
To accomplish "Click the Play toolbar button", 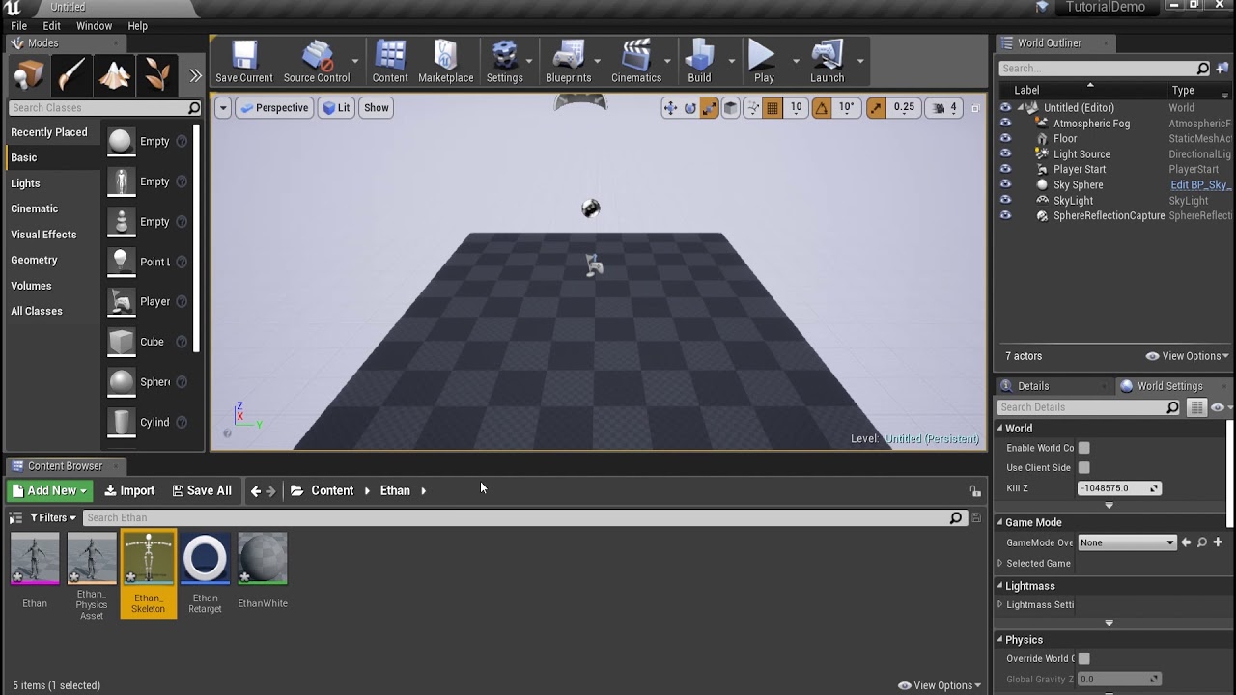I will coord(764,62).
